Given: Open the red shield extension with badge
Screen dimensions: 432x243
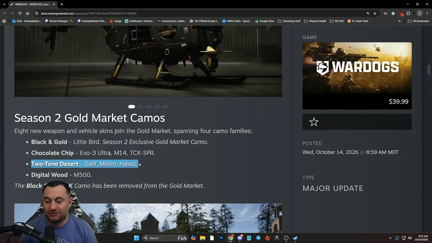Looking at the screenshot, I should tap(401, 13).
